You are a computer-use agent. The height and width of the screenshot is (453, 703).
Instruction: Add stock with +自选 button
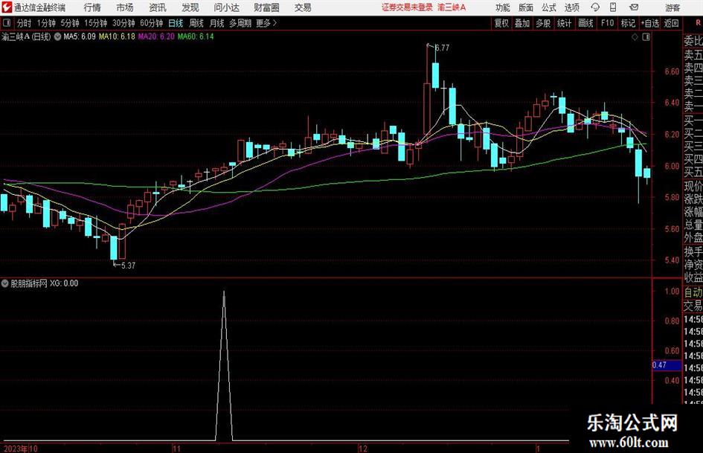(x=650, y=23)
